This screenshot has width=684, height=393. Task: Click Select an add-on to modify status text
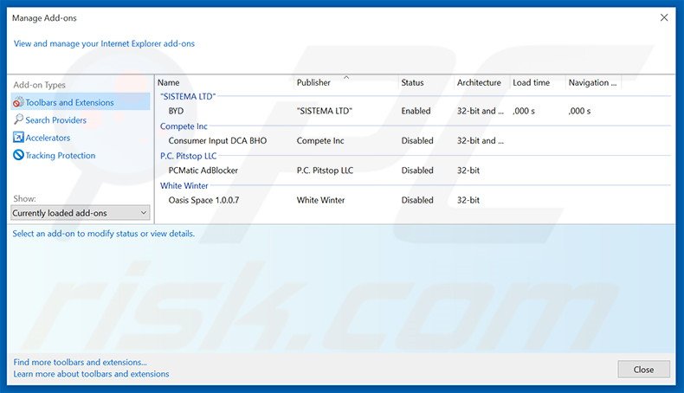(103, 234)
